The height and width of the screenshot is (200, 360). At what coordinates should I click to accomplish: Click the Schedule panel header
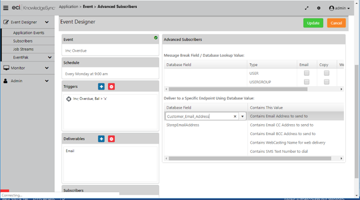point(110,63)
